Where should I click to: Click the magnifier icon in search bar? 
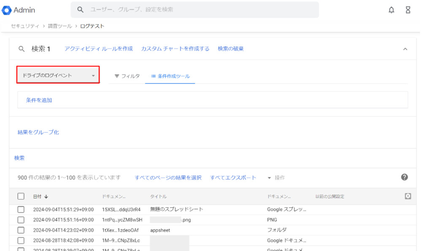pos(81,10)
